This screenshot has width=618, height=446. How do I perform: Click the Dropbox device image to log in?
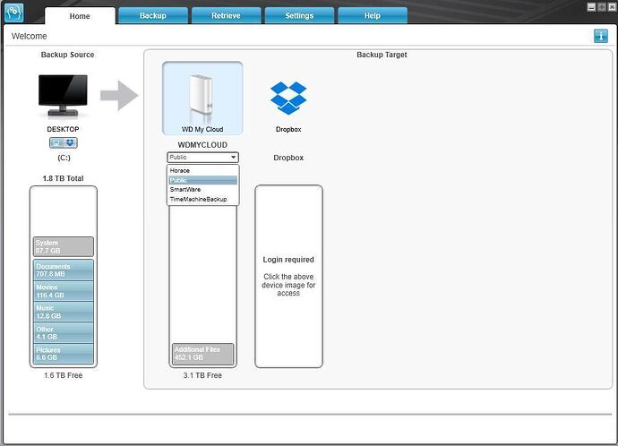click(288, 99)
